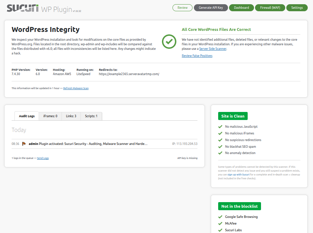Click the All Core WordPress Files Are Correct heading
The width and height of the screenshot is (313, 233).
216,29
